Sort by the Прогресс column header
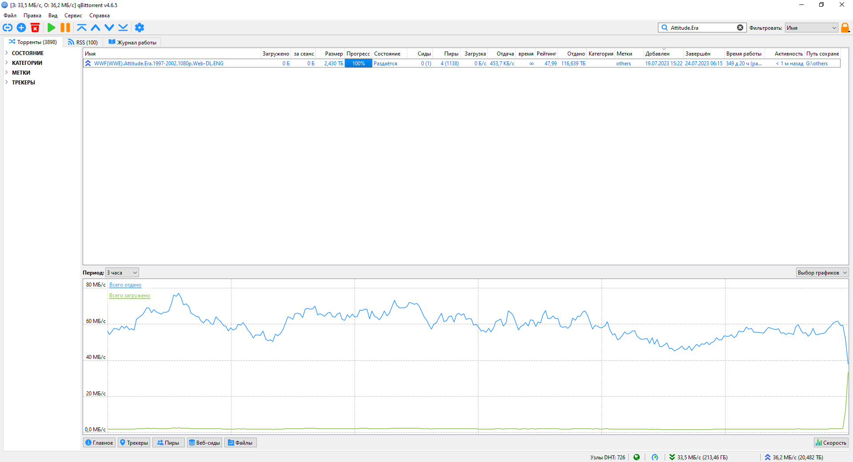This screenshot has height=462, width=853. [x=358, y=54]
